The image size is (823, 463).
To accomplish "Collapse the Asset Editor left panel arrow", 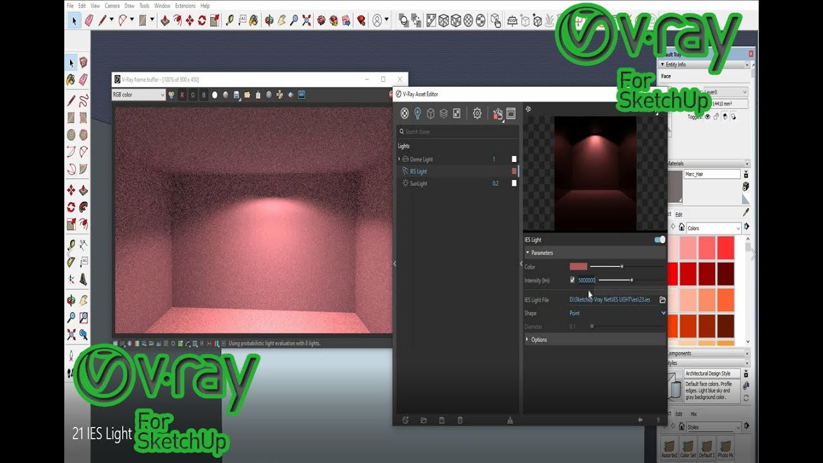I will 395,263.
